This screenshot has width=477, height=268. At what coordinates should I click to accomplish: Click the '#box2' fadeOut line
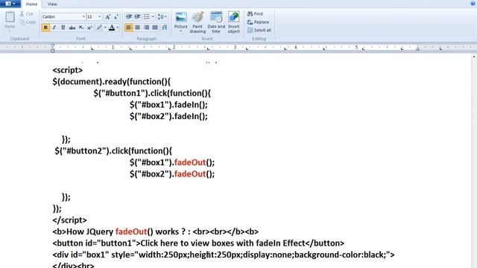(172, 174)
